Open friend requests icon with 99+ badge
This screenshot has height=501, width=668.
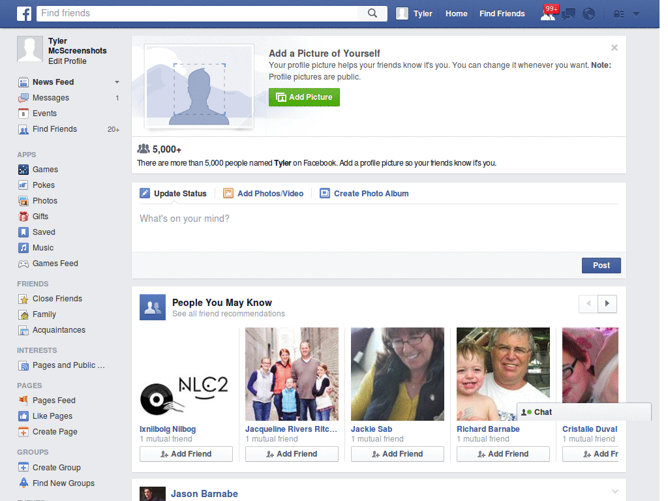point(549,13)
